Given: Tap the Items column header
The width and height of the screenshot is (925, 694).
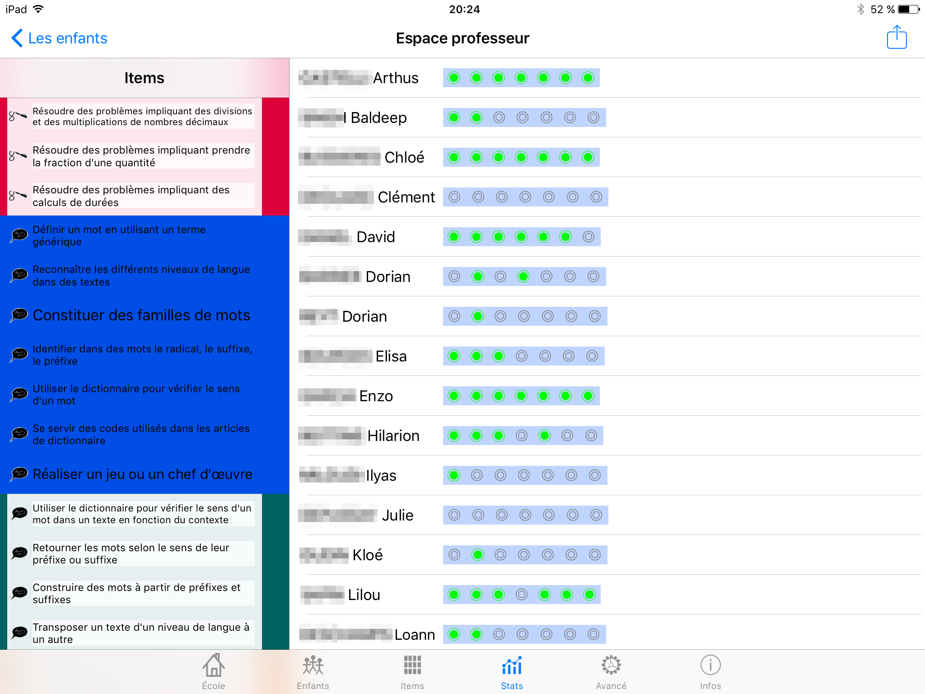Looking at the screenshot, I should (x=144, y=78).
